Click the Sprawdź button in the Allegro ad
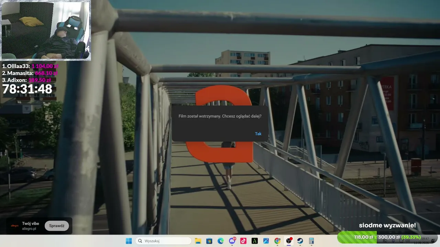 tap(57, 226)
